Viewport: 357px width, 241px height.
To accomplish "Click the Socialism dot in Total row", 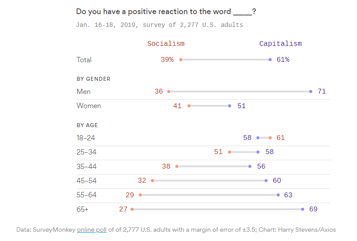I will pyautogui.click(x=181, y=60).
